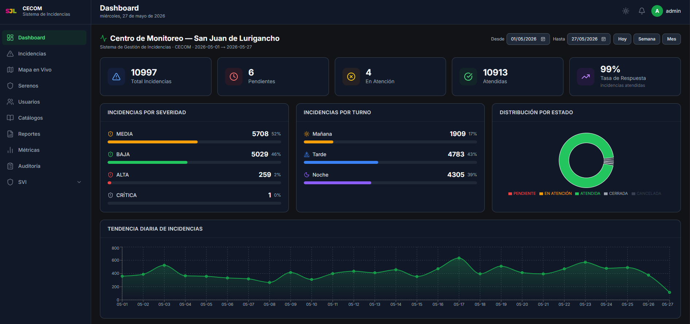Click the Tasa de Respuesta trend icon
The height and width of the screenshot is (324, 690).
pos(586,77)
